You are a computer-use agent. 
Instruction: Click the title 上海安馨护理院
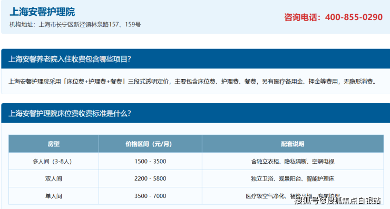(x=42, y=12)
